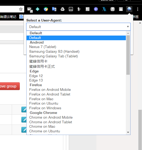Choose Firefox on Windows
The width and height of the screenshot is (142, 150).
[x=76, y=108]
